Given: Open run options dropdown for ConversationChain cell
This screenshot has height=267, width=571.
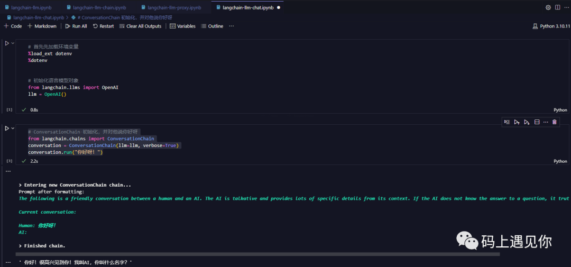Looking at the screenshot, I should (x=13, y=128).
